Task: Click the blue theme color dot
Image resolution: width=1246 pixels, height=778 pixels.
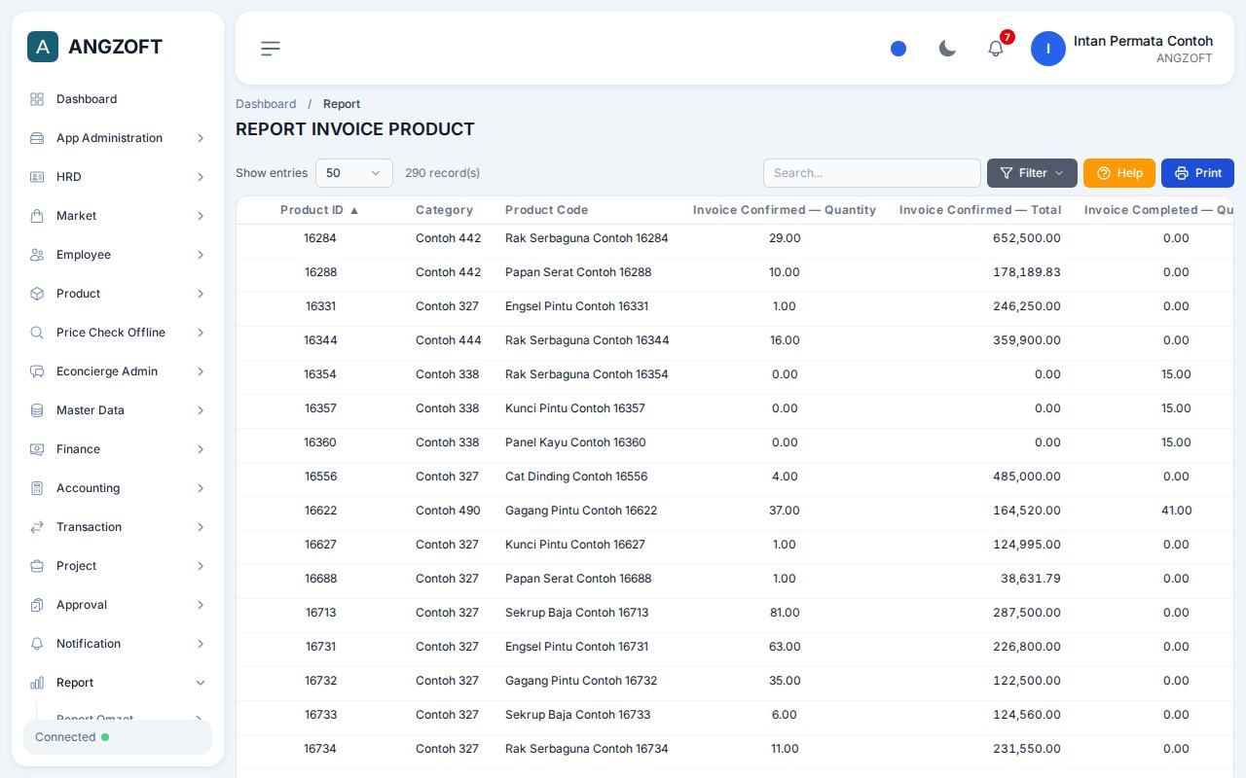Action: pyautogui.click(x=898, y=49)
